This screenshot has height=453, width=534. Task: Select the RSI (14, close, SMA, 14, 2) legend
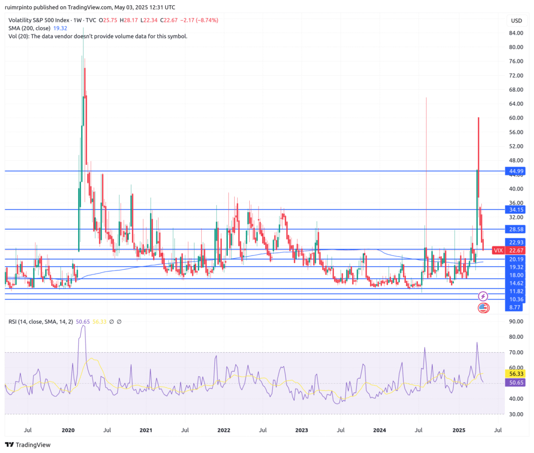tap(41, 322)
